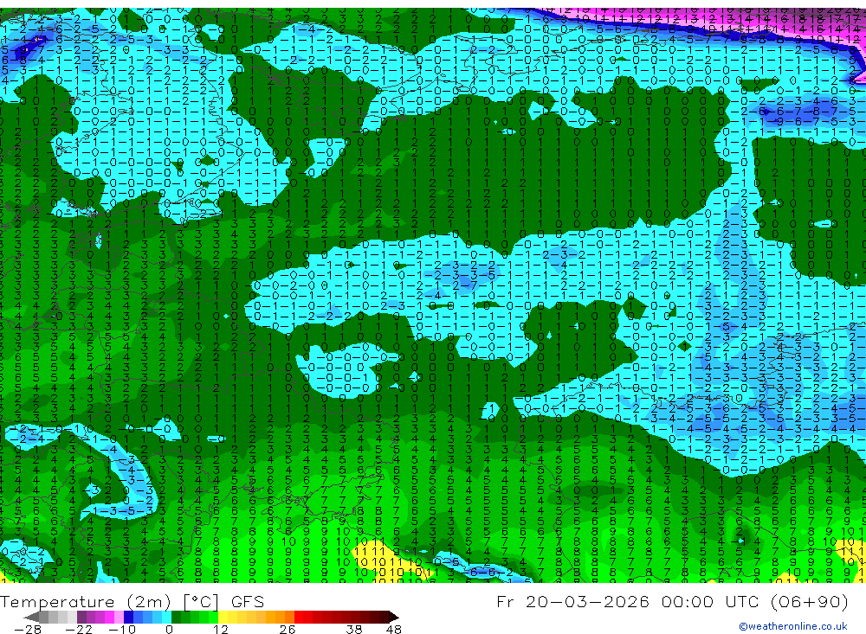
Task: Click the 'Temperature (2m) [°C] GFS' title
Action: (x=132, y=601)
